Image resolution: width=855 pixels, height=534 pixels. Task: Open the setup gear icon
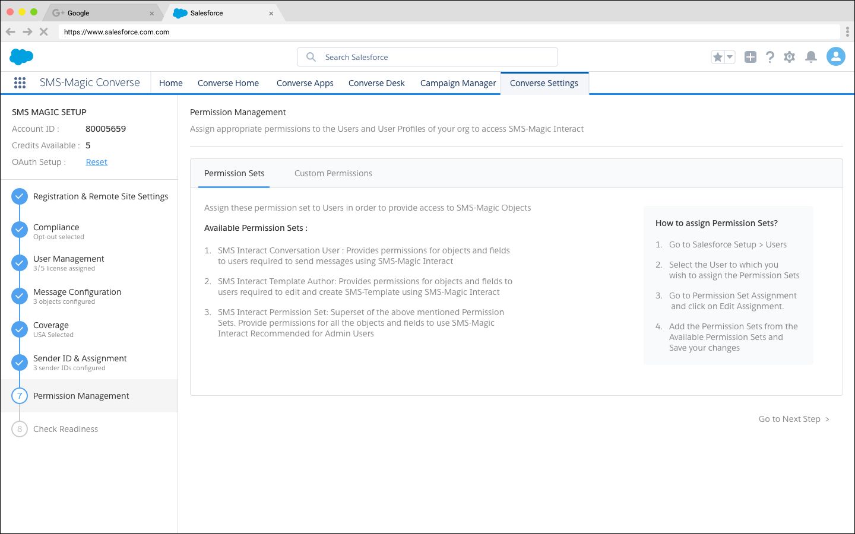[789, 57]
